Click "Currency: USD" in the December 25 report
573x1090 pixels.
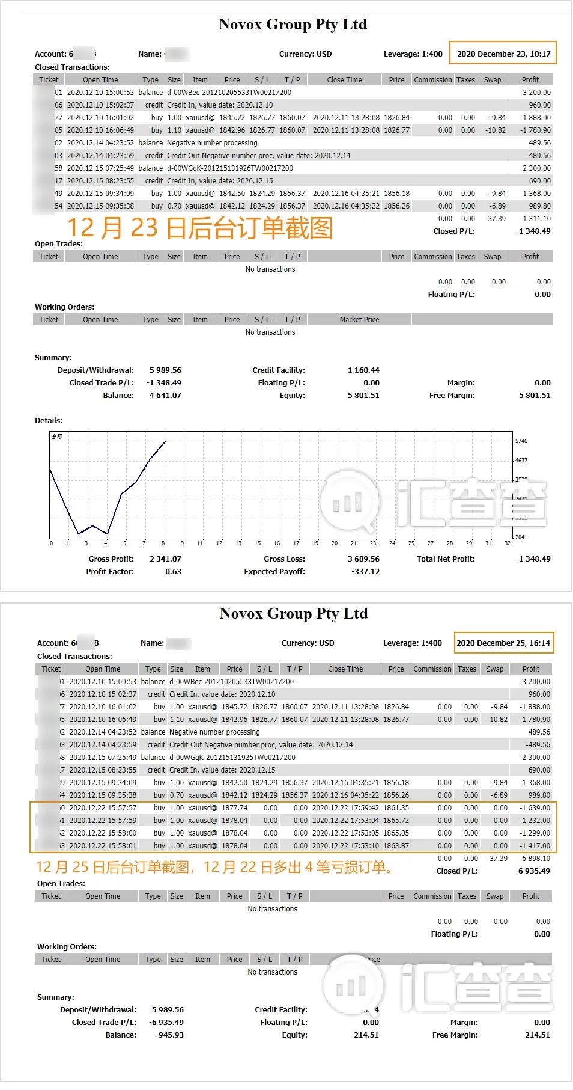point(308,643)
